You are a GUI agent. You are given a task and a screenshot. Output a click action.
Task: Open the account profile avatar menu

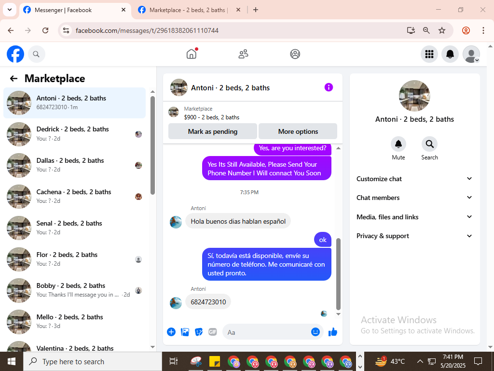pos(471,54)
